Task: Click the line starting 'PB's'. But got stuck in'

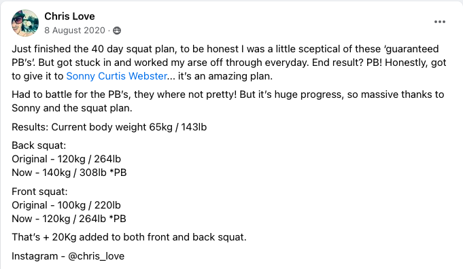Action: 229,62
